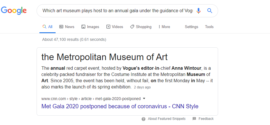Click the tag icon on the Shopping tab
This screenshot has width=270, height=125.
coord(132,27)
